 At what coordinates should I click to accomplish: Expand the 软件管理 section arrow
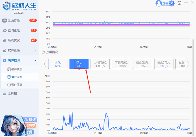[35, 51]
